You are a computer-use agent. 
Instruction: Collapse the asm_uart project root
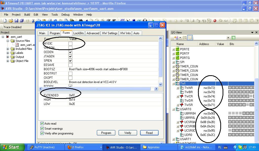[x=3, y=37]
